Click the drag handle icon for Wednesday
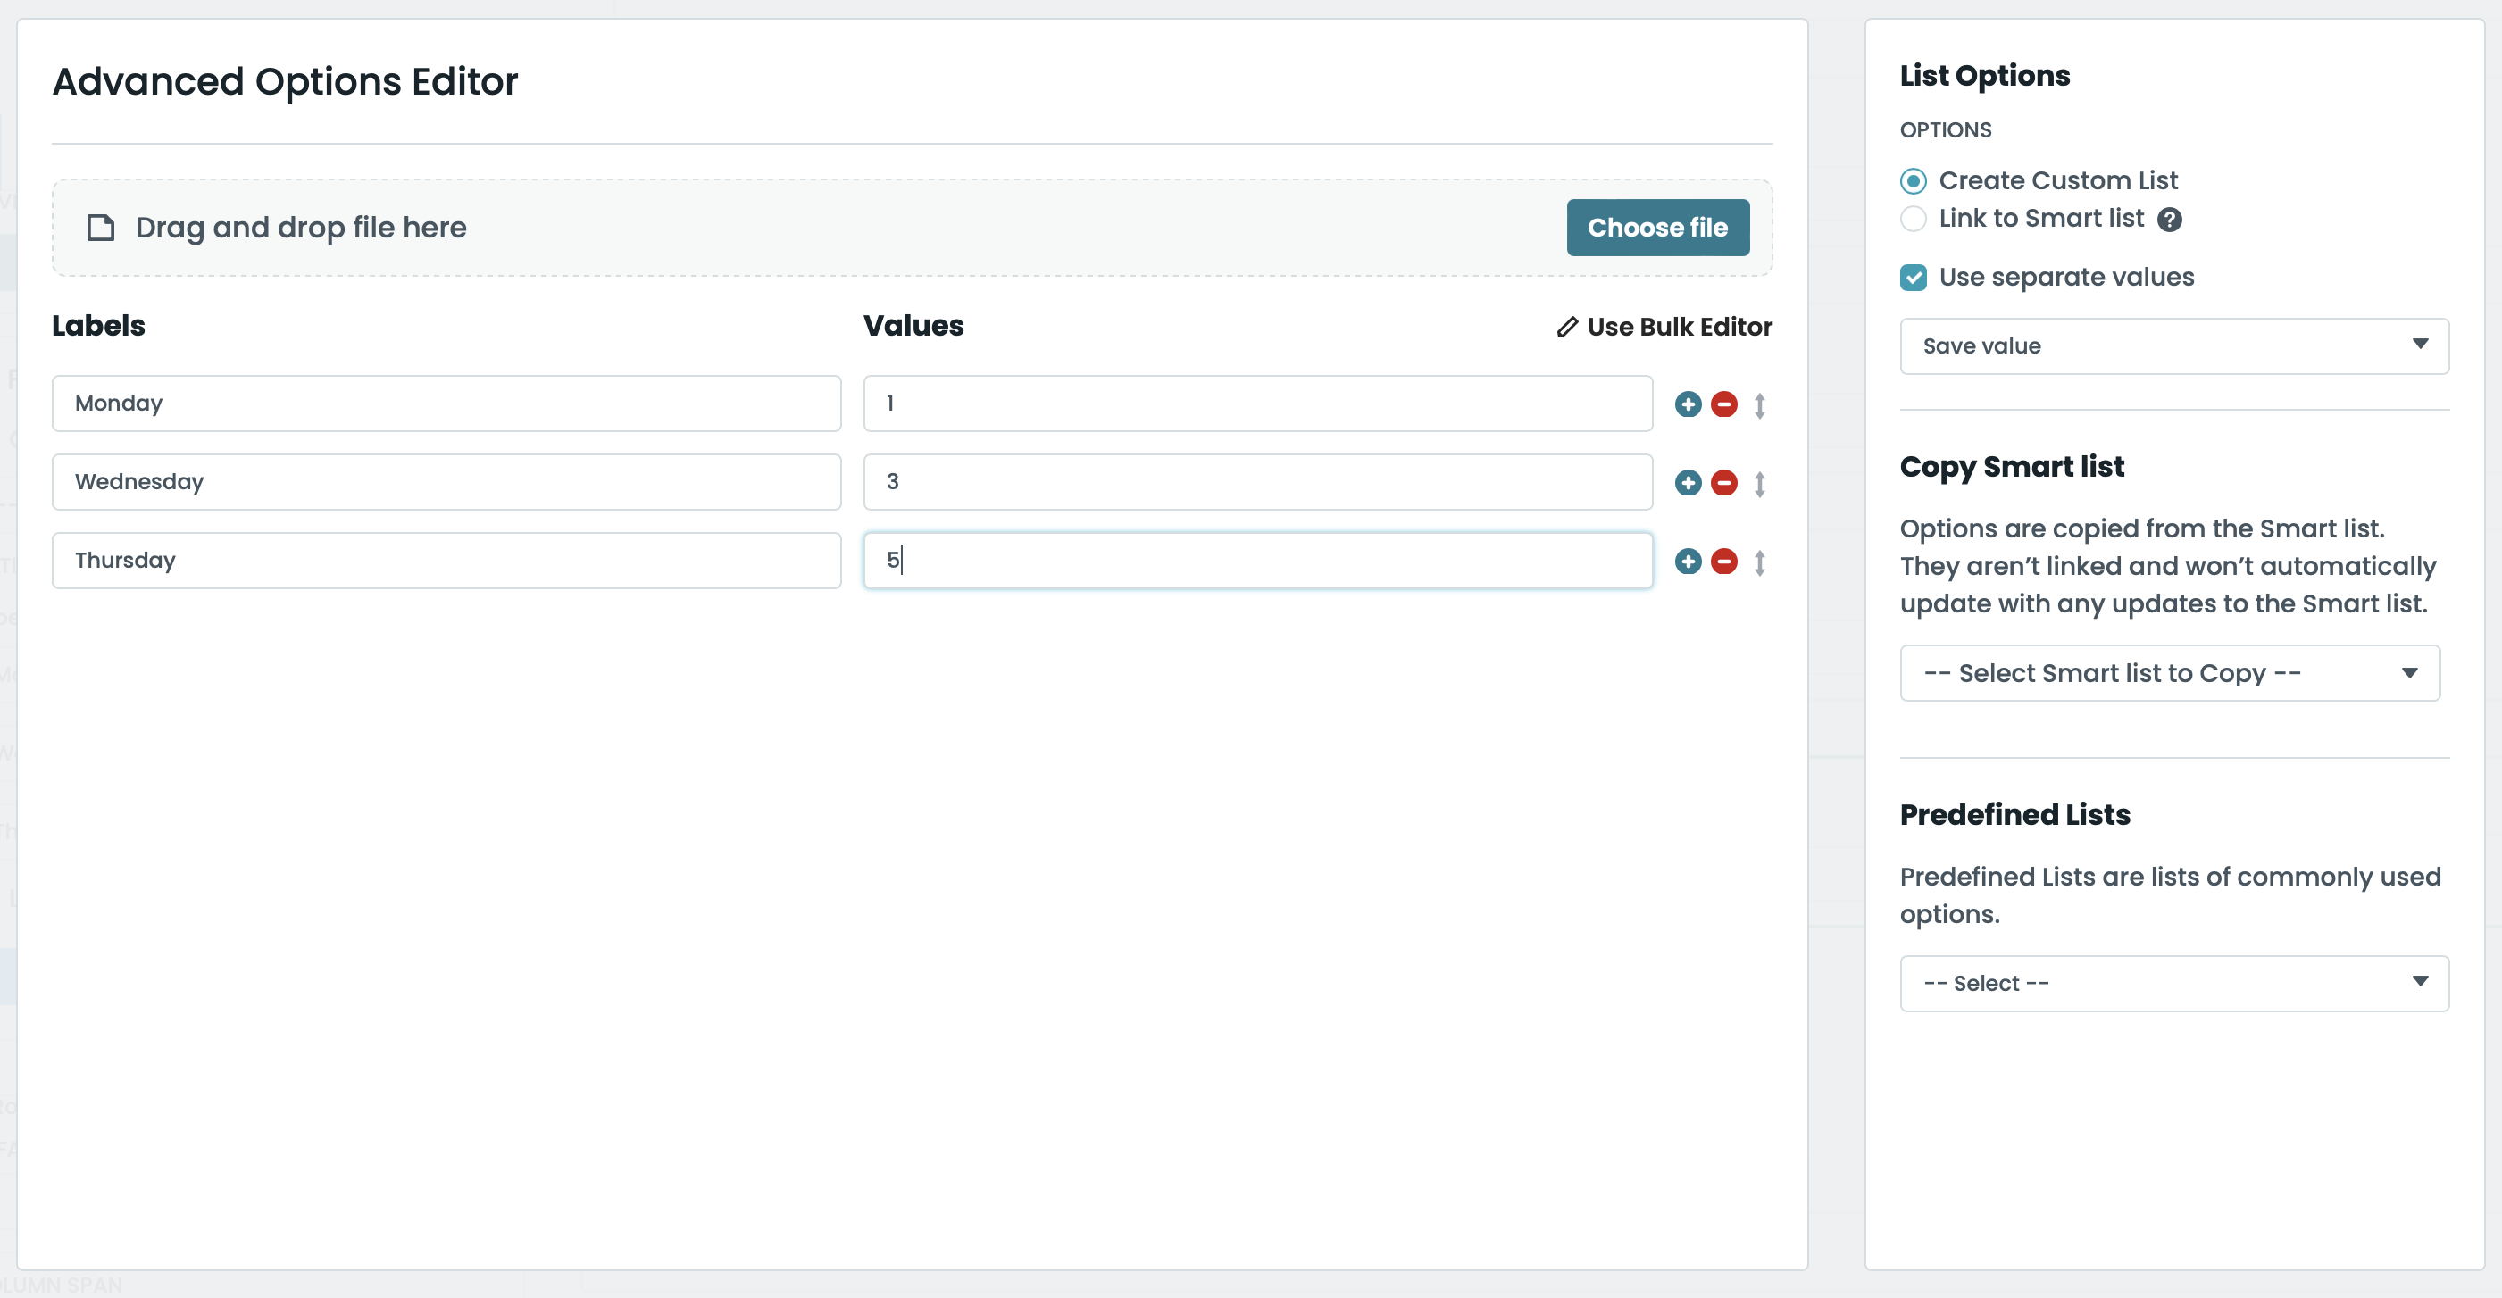Screen dimensions: 2502x1298 (x=1759, y=483)
